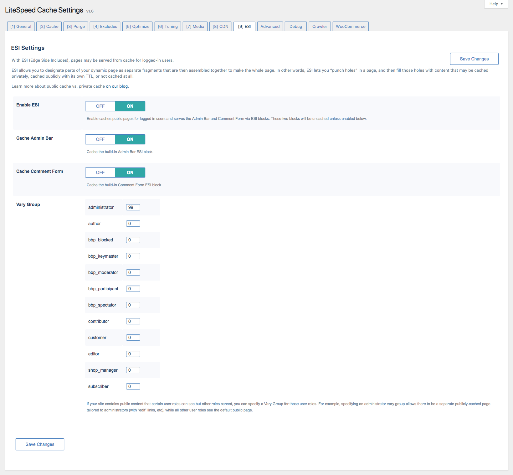Click the top Save Changes button

[474, 59]
